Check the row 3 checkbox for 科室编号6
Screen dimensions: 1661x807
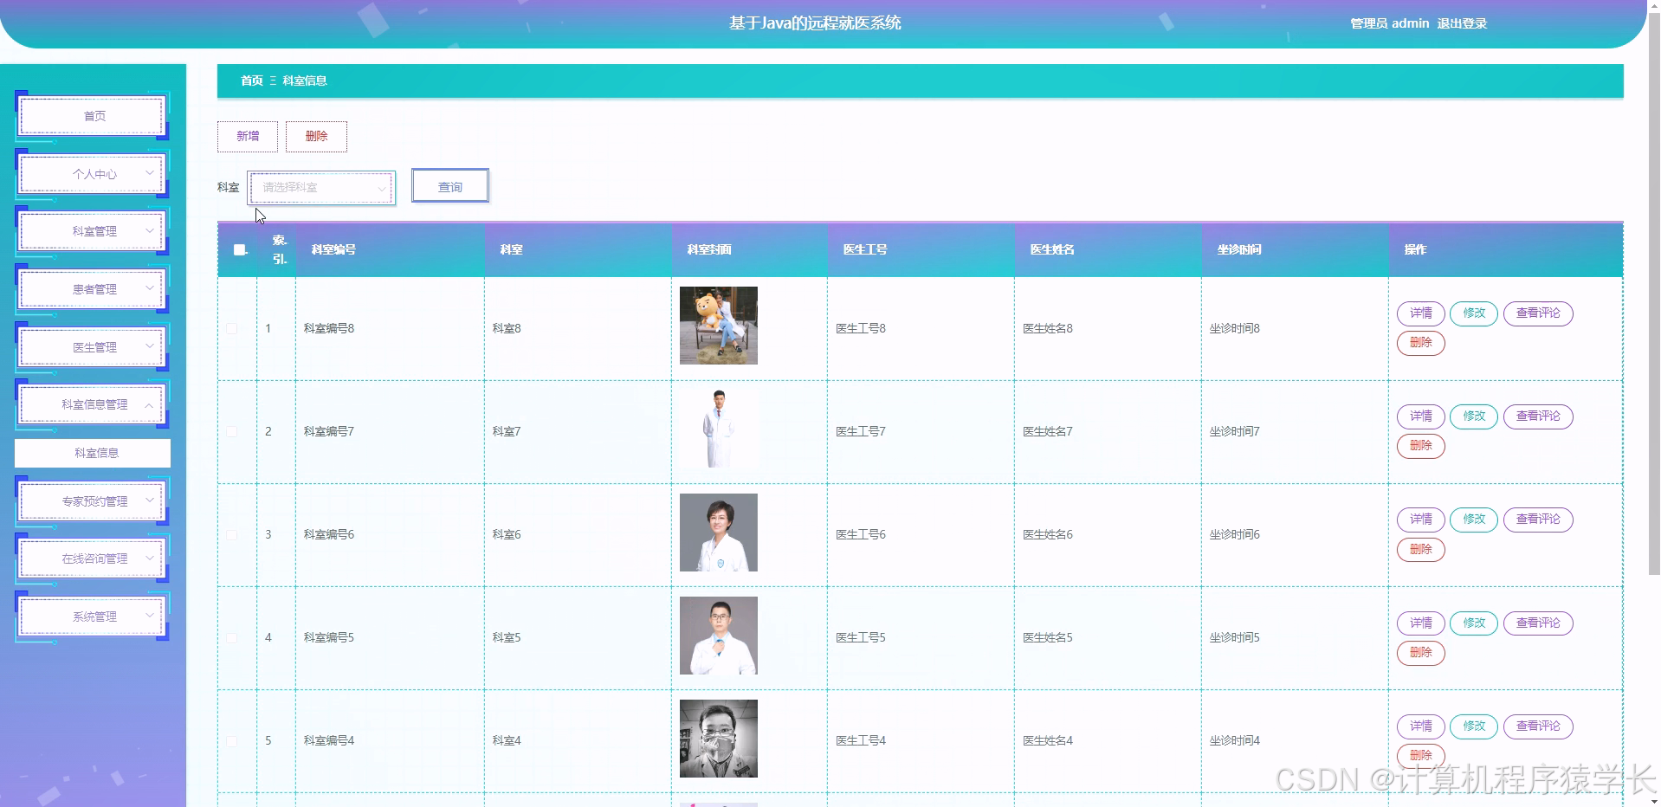pos(232,534)
